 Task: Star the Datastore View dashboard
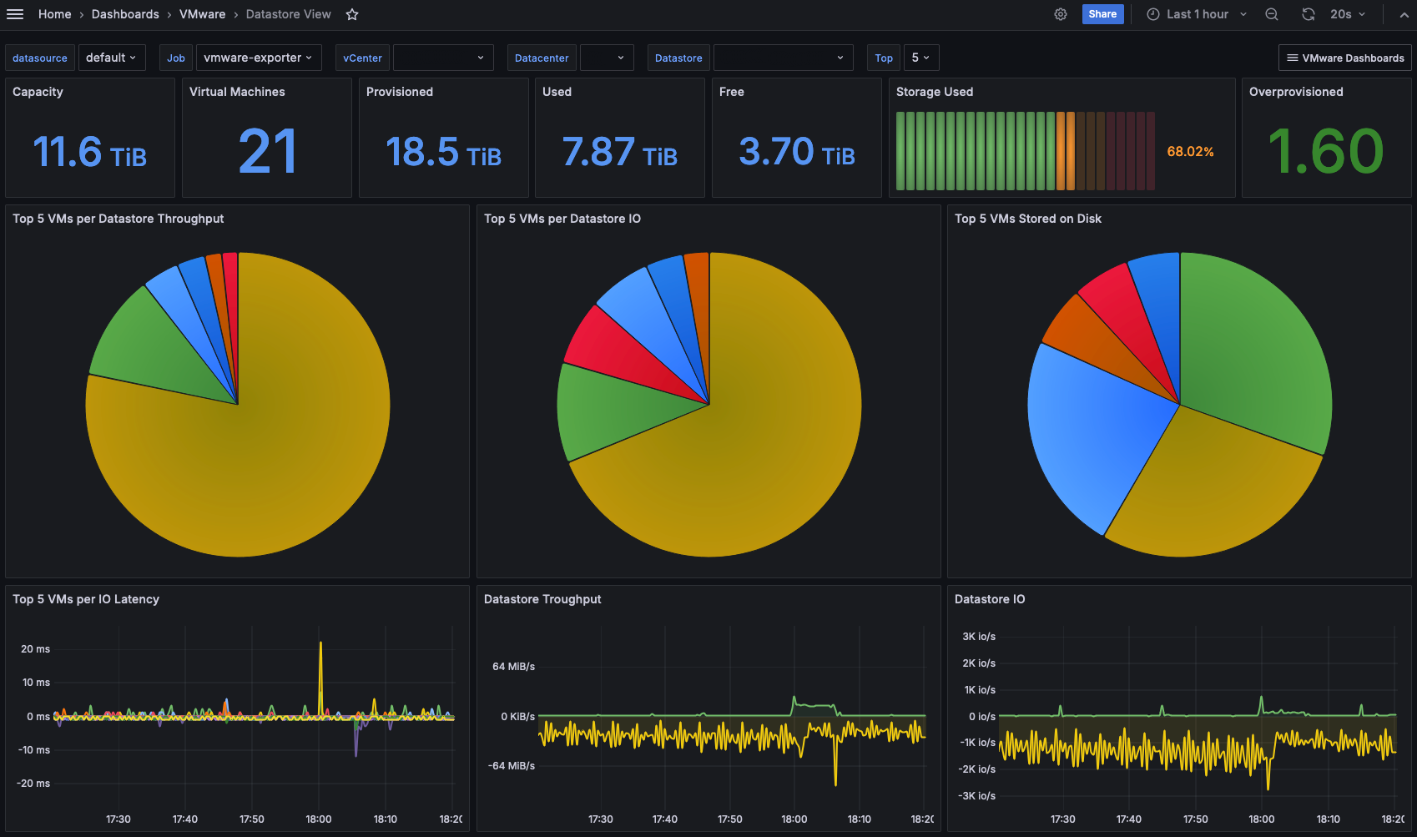coord(352,14)
